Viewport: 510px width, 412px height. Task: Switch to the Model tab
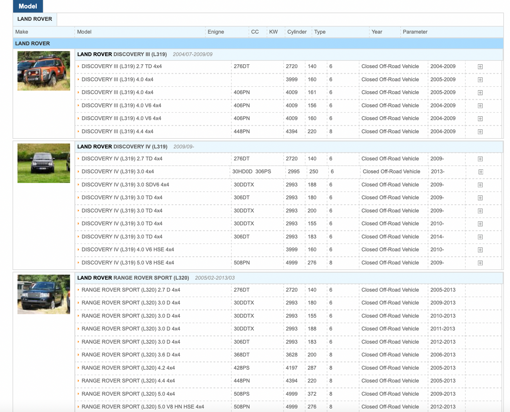coord(28,6)
